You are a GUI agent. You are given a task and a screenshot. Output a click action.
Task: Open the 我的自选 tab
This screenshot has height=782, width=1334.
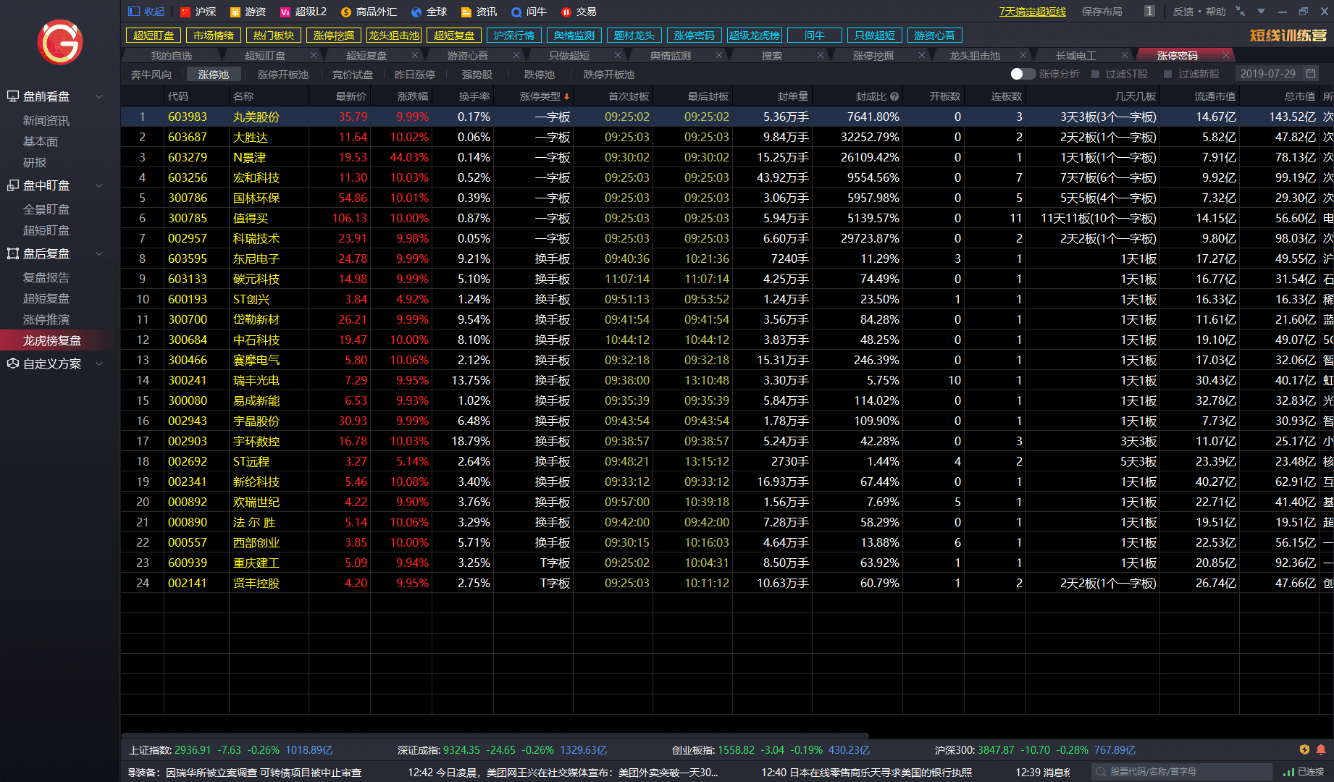point(172,56)
